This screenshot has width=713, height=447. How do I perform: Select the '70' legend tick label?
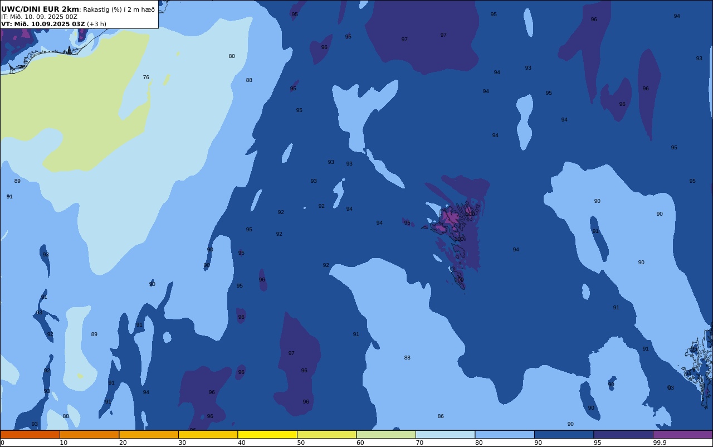pyautogui.click(x=419, y=443)
